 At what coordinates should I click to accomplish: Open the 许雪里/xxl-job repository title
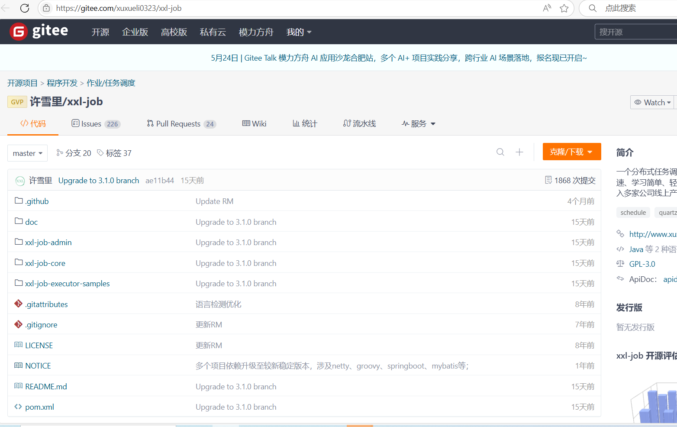click(x=66, y=102)
